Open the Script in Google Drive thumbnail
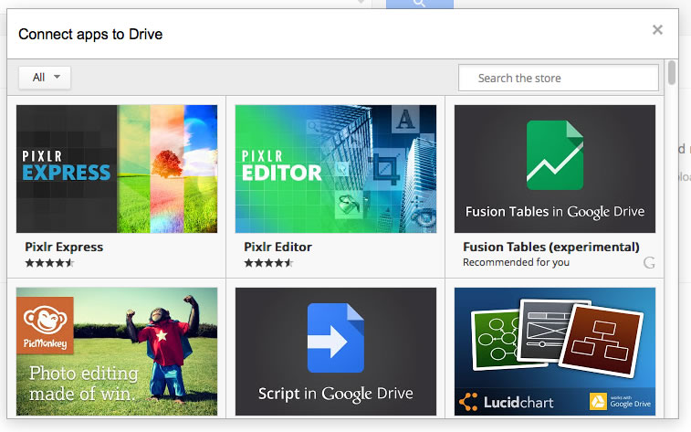The image size is (691, 432). tap(336, 352)
